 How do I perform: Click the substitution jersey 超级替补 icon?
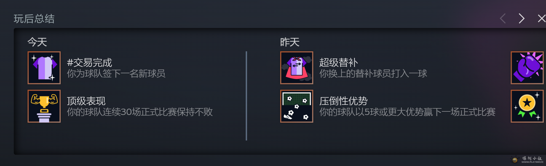tap(297, 68)
